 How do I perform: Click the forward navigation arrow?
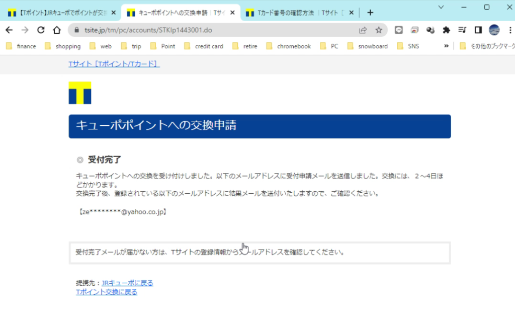pos(25,30)
